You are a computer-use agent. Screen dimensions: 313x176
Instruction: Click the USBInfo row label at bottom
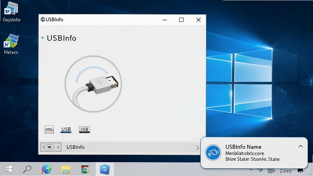coord(76,147)
